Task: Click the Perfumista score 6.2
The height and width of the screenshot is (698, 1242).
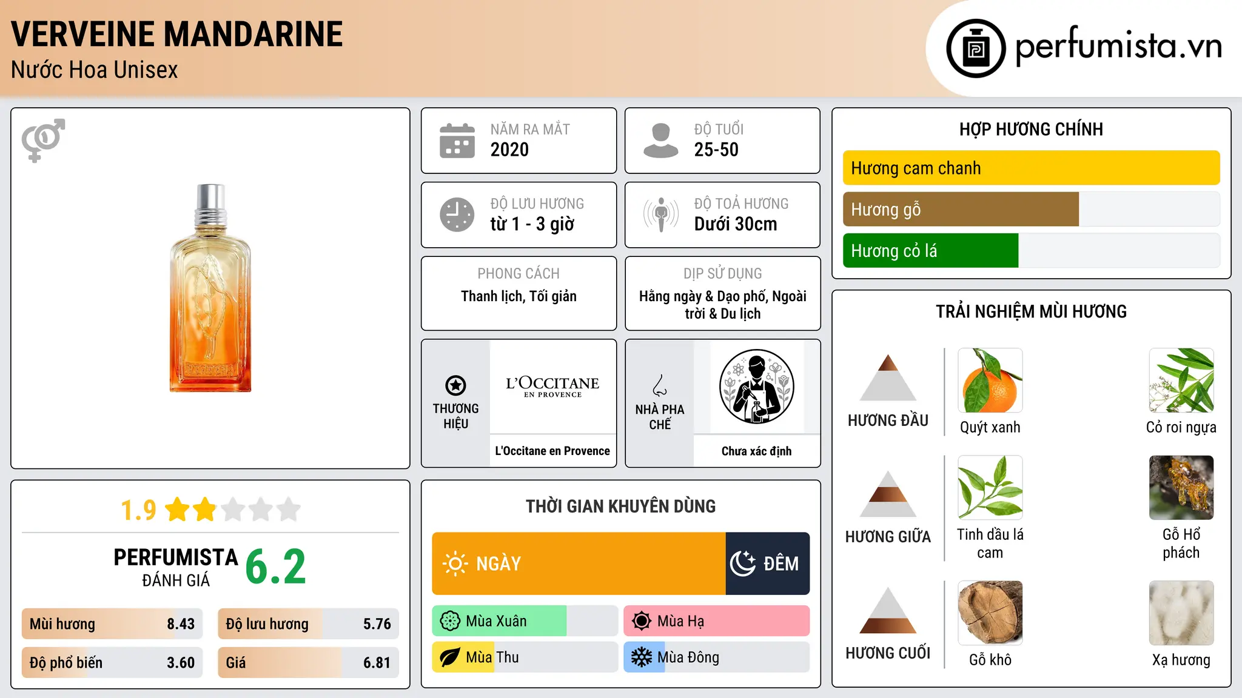Action: tap(276, 567)
